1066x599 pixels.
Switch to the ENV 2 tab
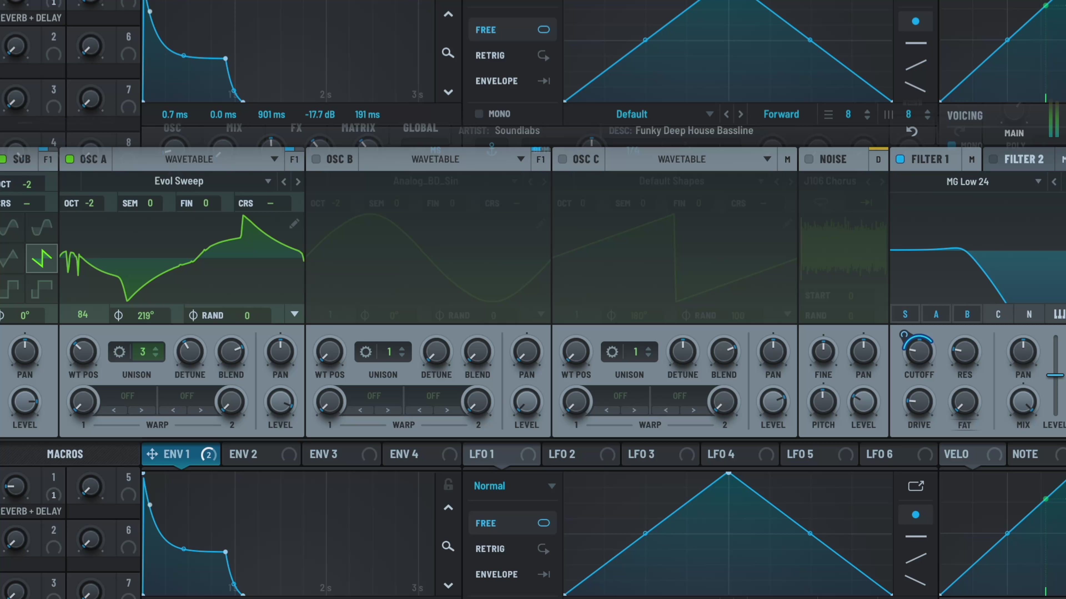pyautogui.click(x=243, y=454)
